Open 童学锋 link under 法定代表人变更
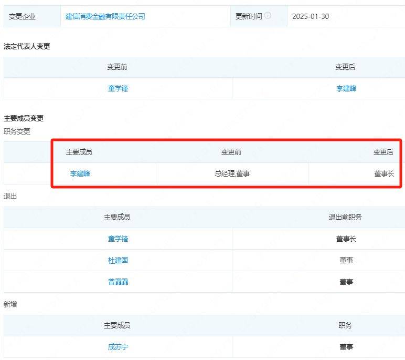The height and width of the screenshot is (360, 405). pyautogui.click(x=118, y=88)
